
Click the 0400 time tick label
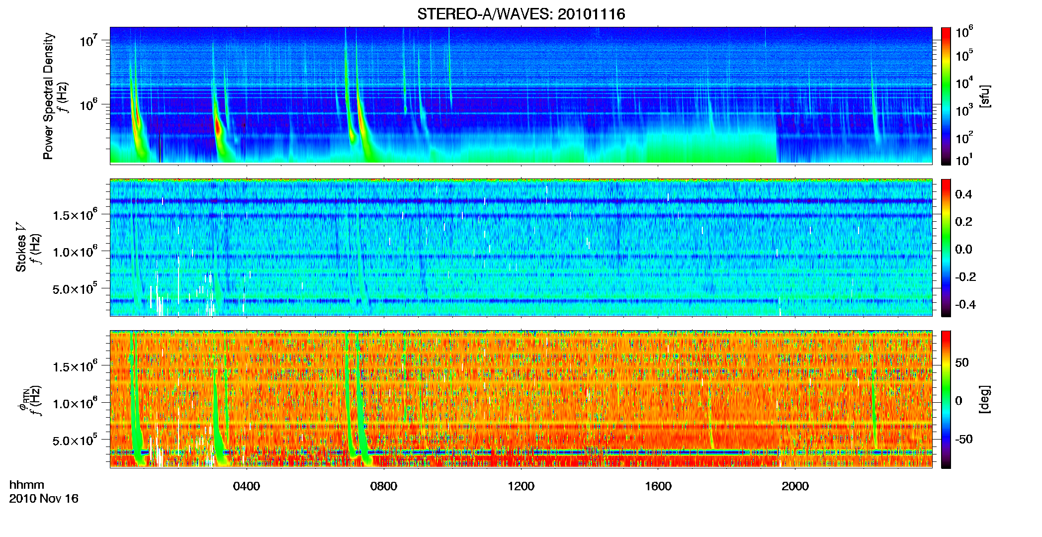[x=247, y=486]
